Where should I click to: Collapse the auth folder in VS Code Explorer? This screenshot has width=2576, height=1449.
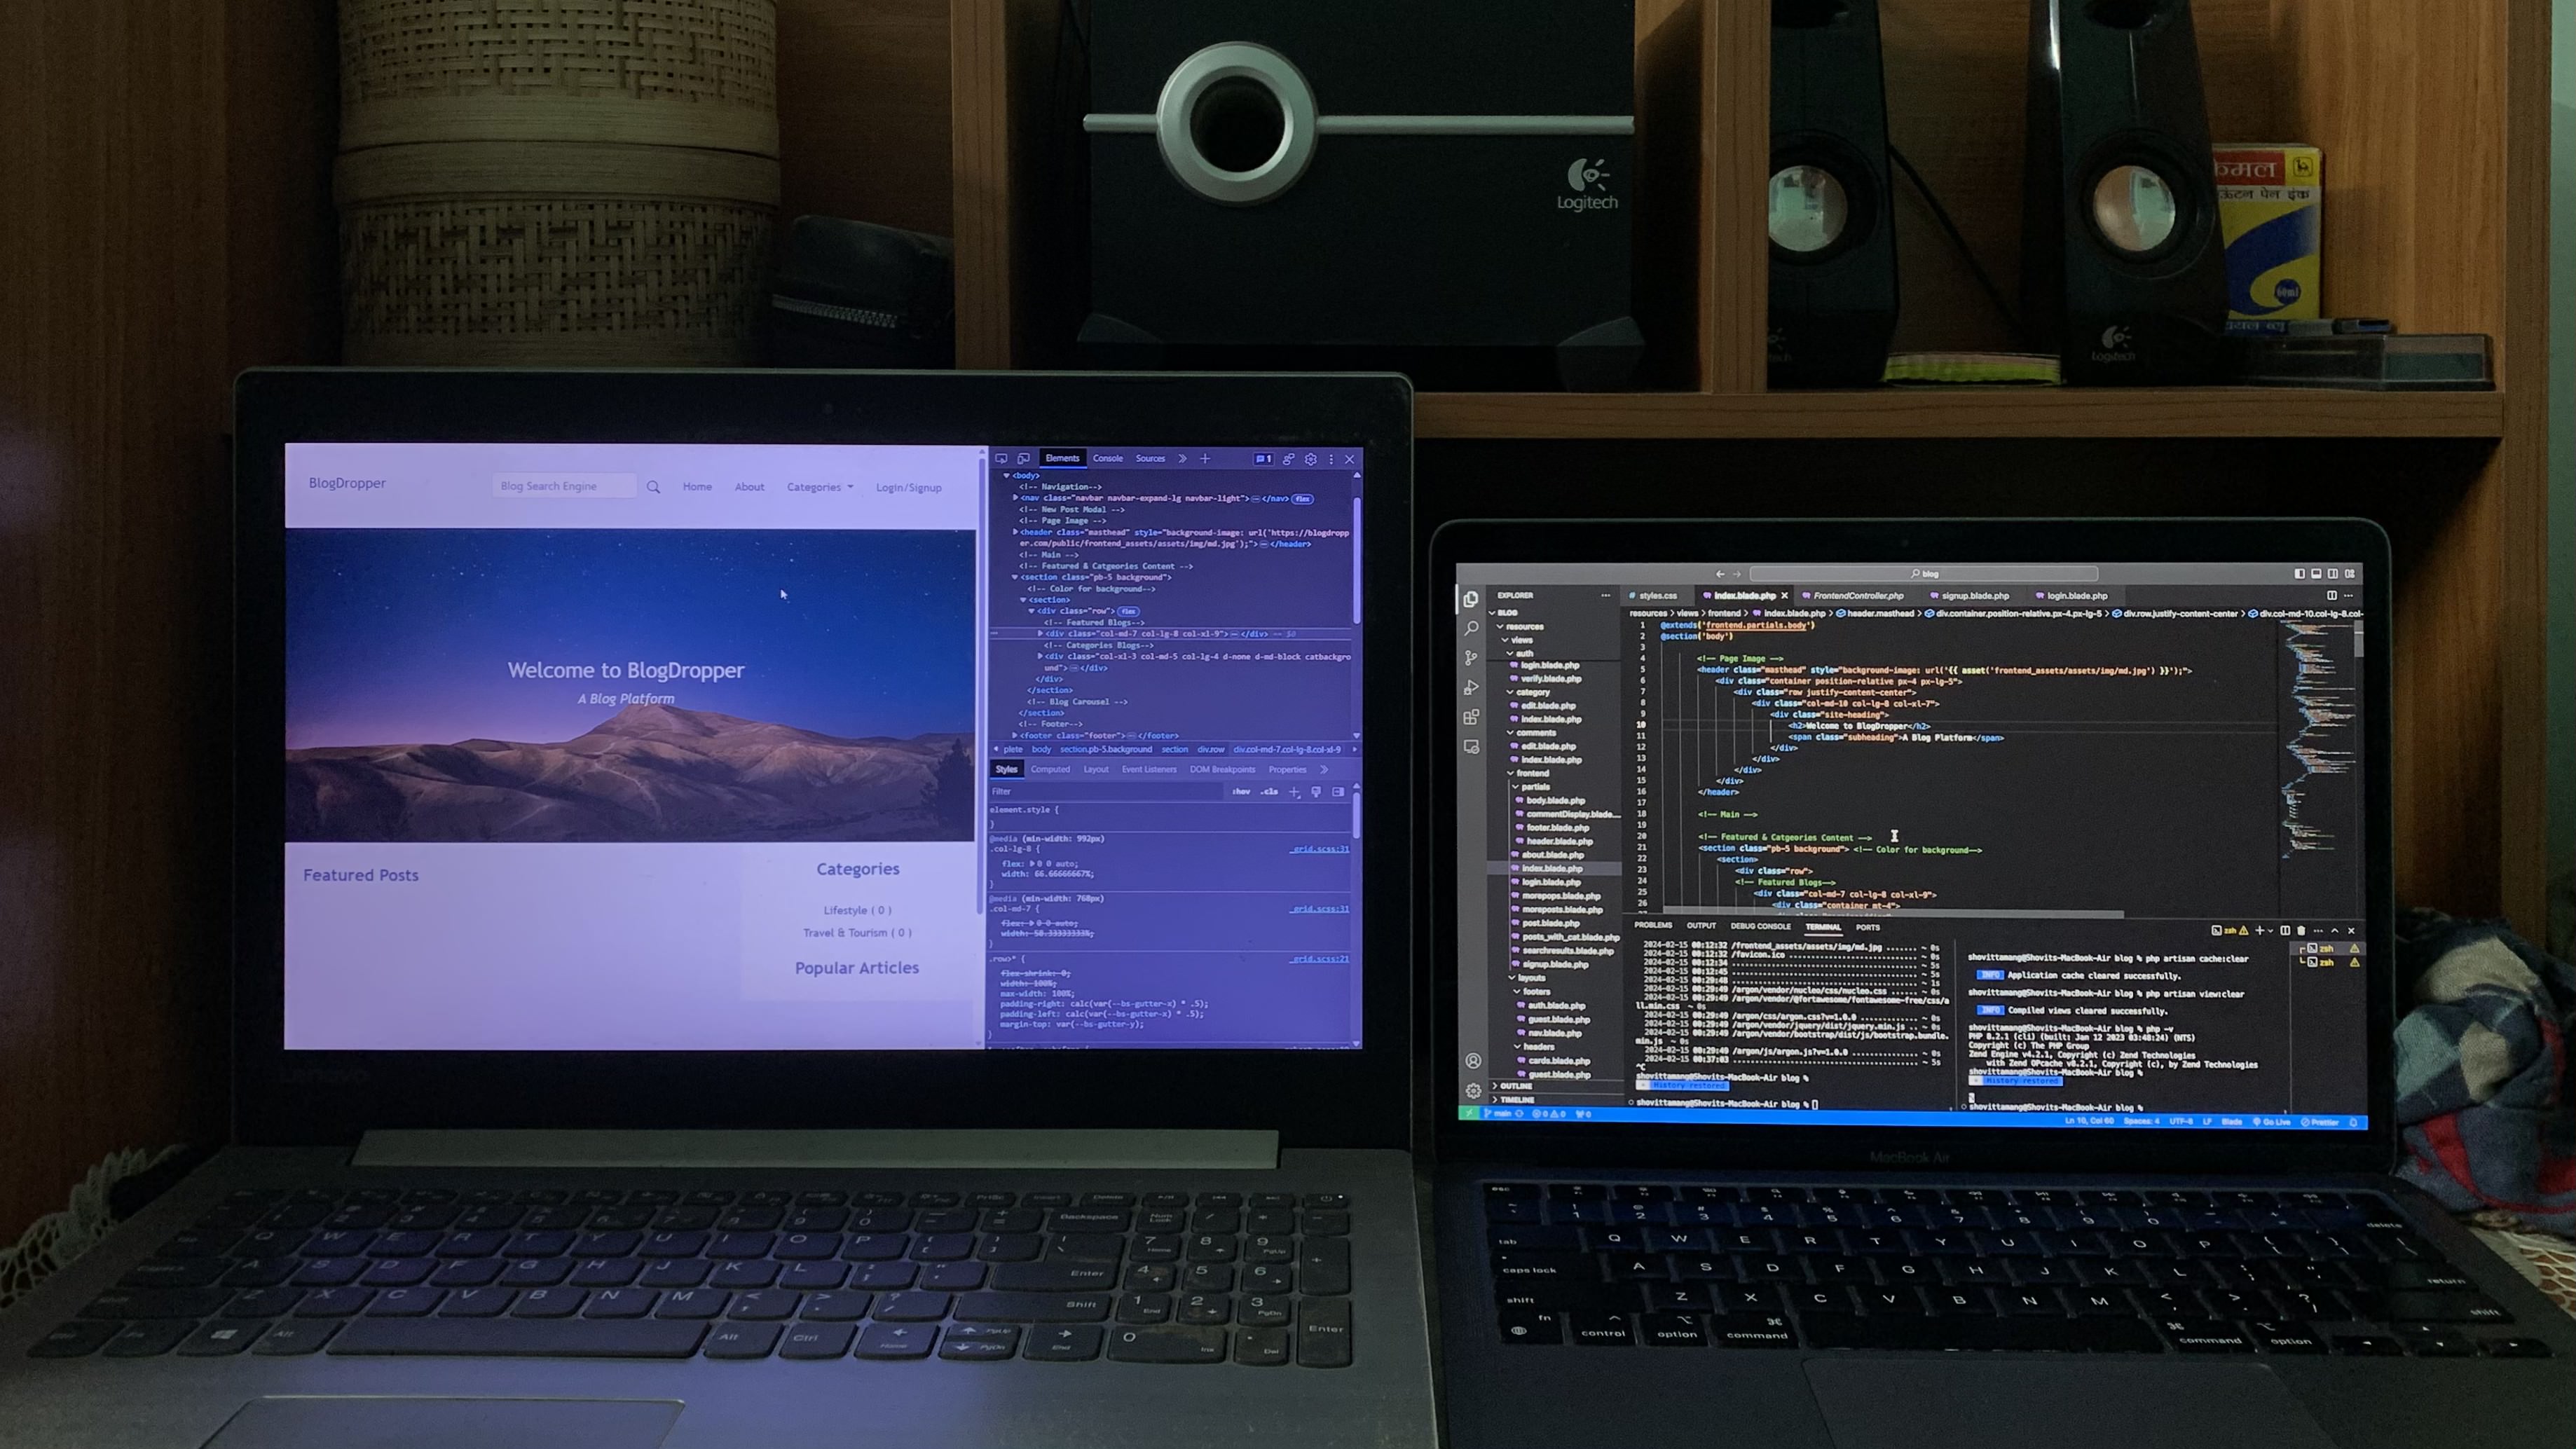point(1519,653)
